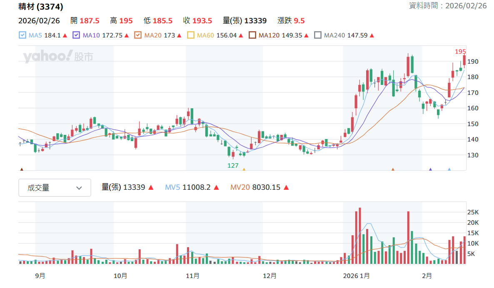The image size is (494, 288).
Task: Click the 195 high price label
Action: (x=460, y=52)
